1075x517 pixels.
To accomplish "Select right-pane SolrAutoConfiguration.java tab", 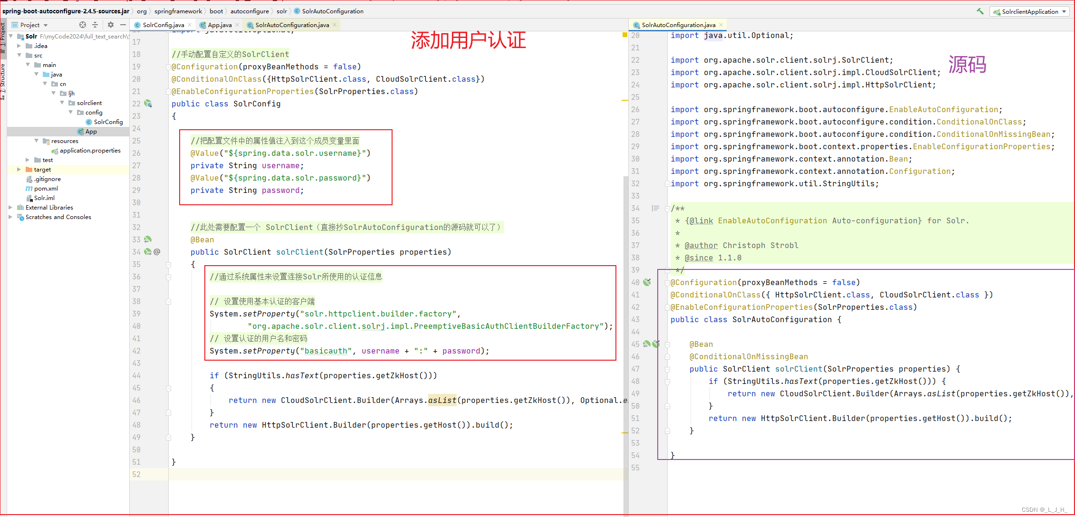I will [678, 25].
